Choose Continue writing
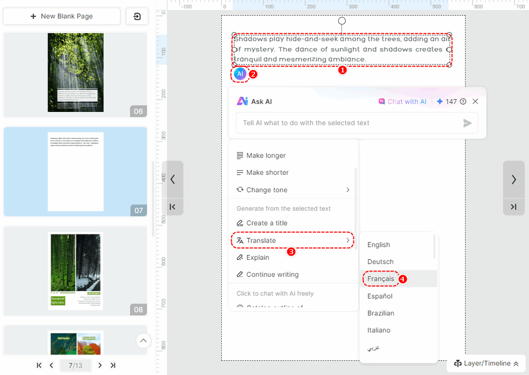Viewport: 529px width, 375px height. [x=292, y=275]
